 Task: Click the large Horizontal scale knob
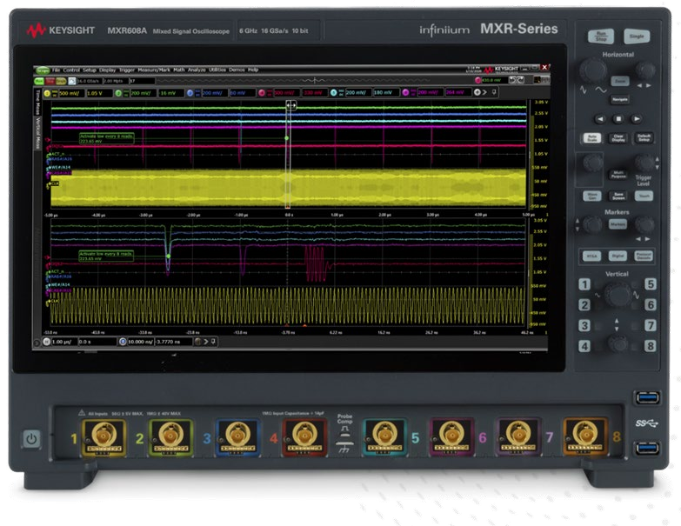(x=593, y=70)
